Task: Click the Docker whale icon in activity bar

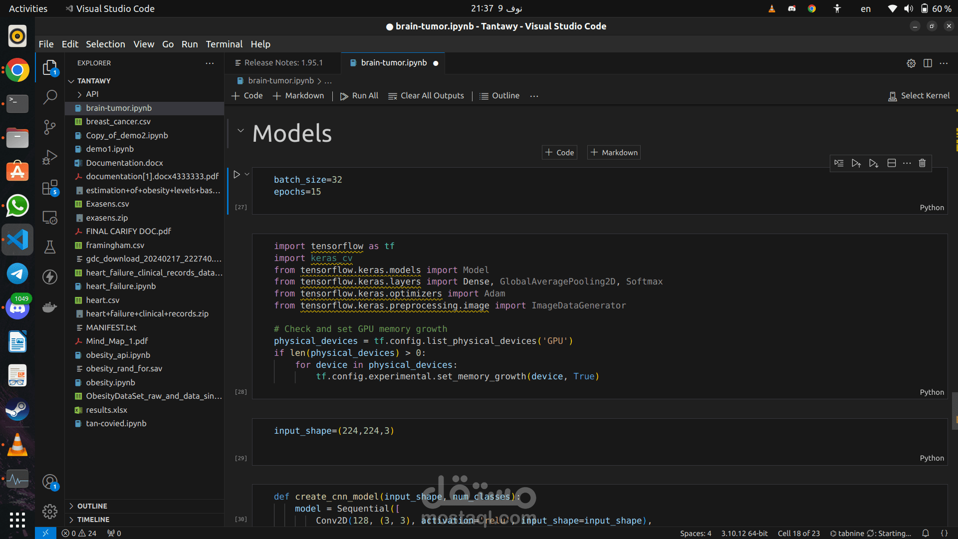Action: (x=50, y=307)
